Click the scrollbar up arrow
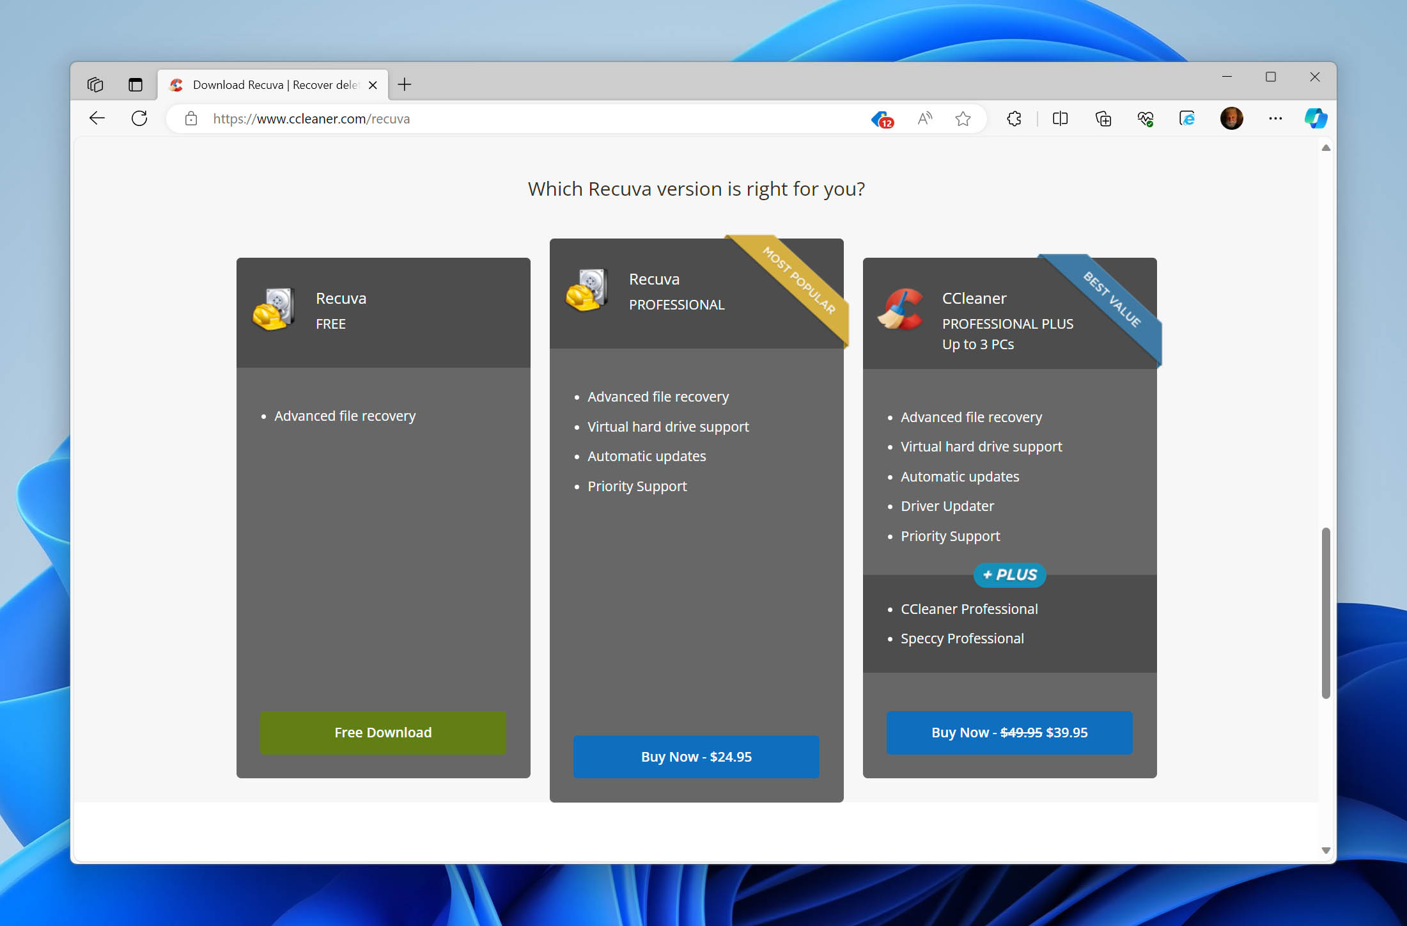 click(x=1326, y=148)
